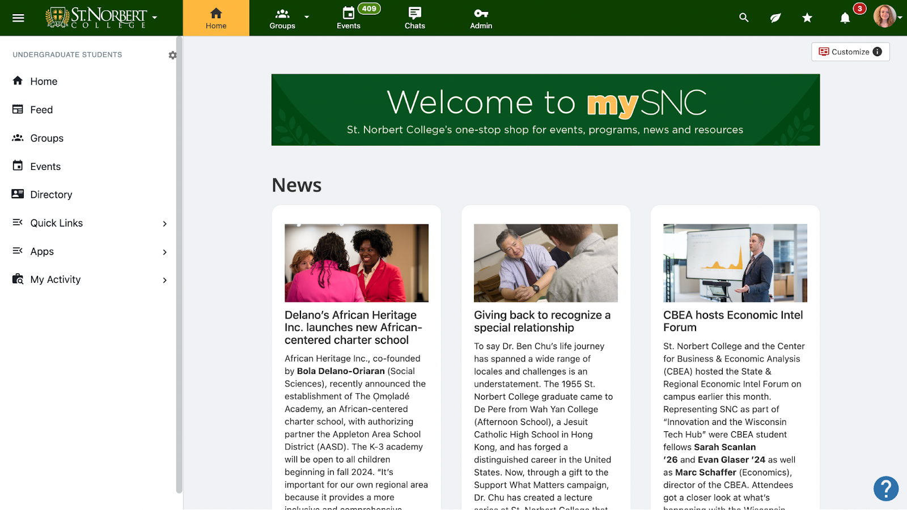
Task: Open the help question mark button
Action: (886, 488)
